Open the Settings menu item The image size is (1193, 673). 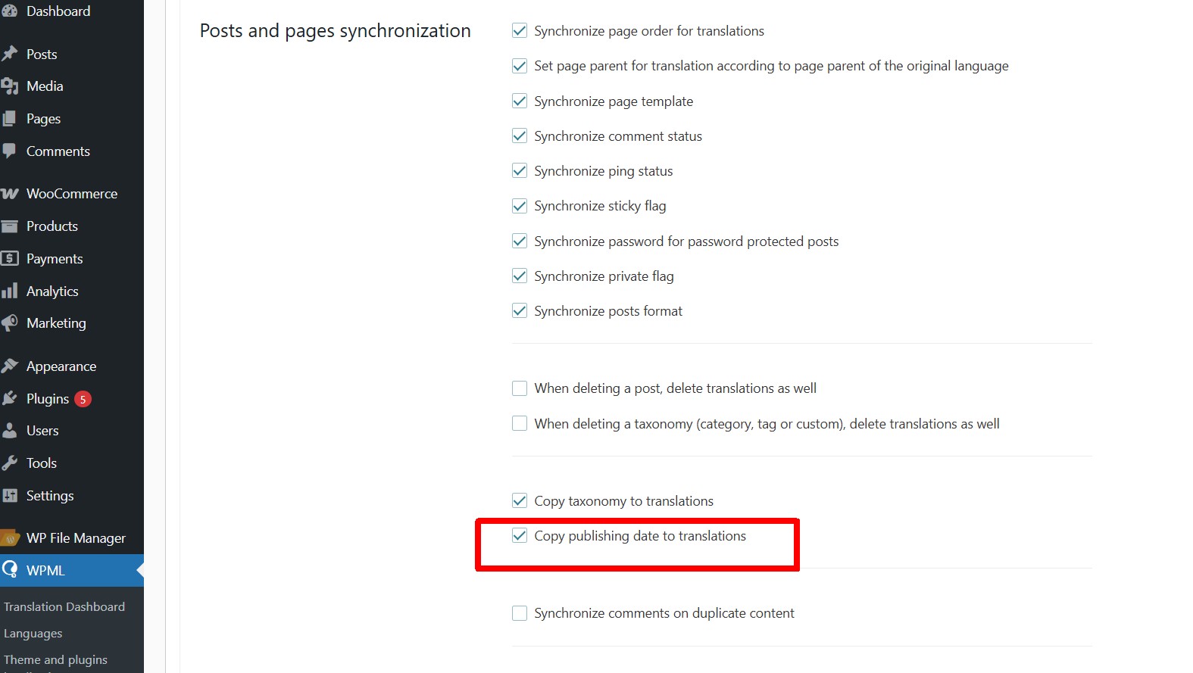pos(50,496)
